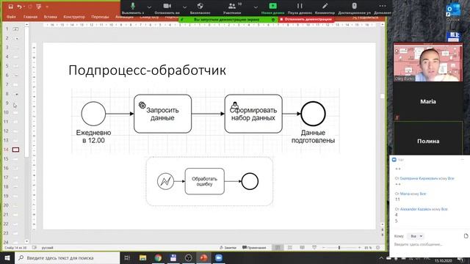Switch to the Вставка ribbon tab
The width and height of the screenshot is (470, 264).
pyautogui.click(x=51, y=17)
